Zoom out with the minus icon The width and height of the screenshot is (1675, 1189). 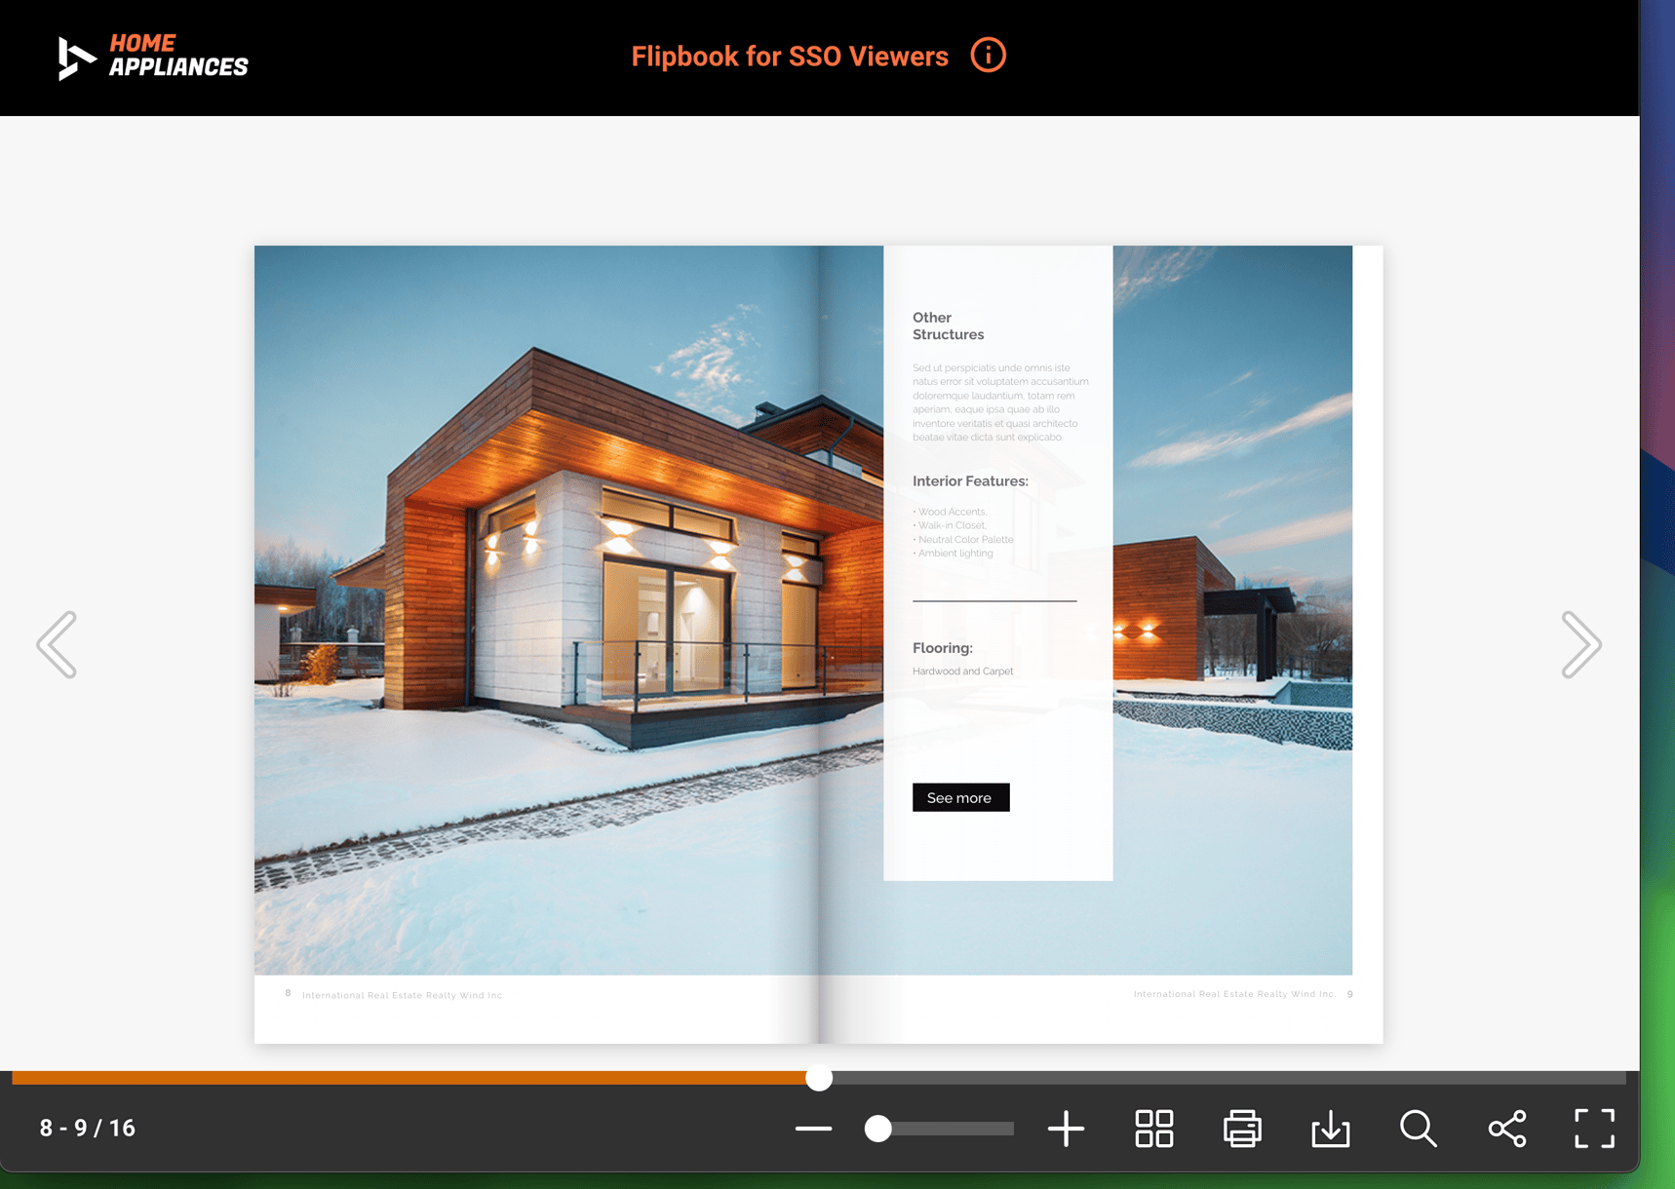tap(813, 1129)
